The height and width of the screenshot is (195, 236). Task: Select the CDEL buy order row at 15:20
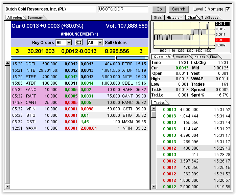[x=45, y=64]
